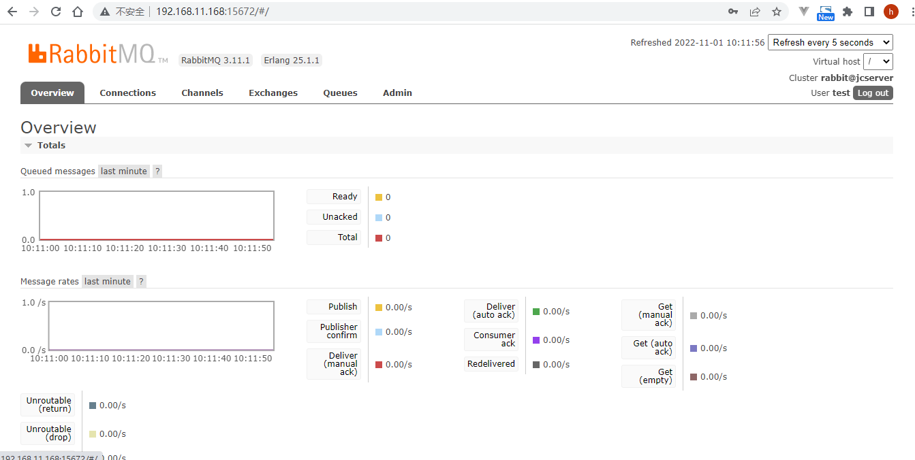Go to the Exchanges tab
Viewport: 915px width, 460px height.
click(273, 93)
